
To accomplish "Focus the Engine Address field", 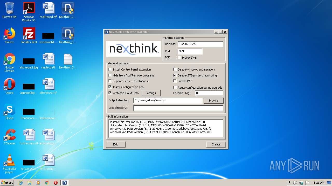I will tap(200, 44).
